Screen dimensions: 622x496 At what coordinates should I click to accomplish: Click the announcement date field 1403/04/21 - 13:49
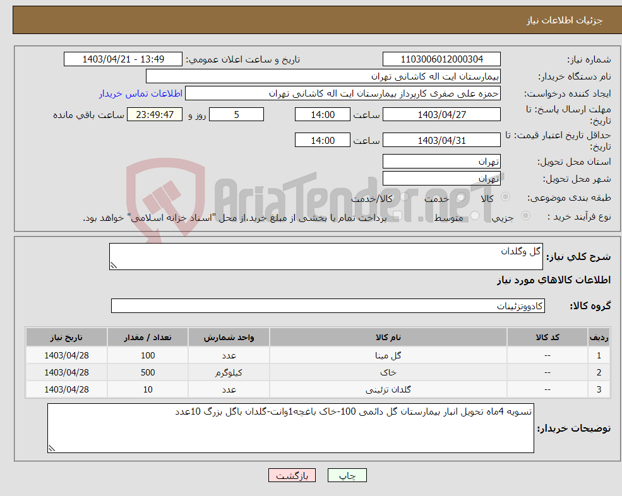pyautogui.click(x=123, y=59)
